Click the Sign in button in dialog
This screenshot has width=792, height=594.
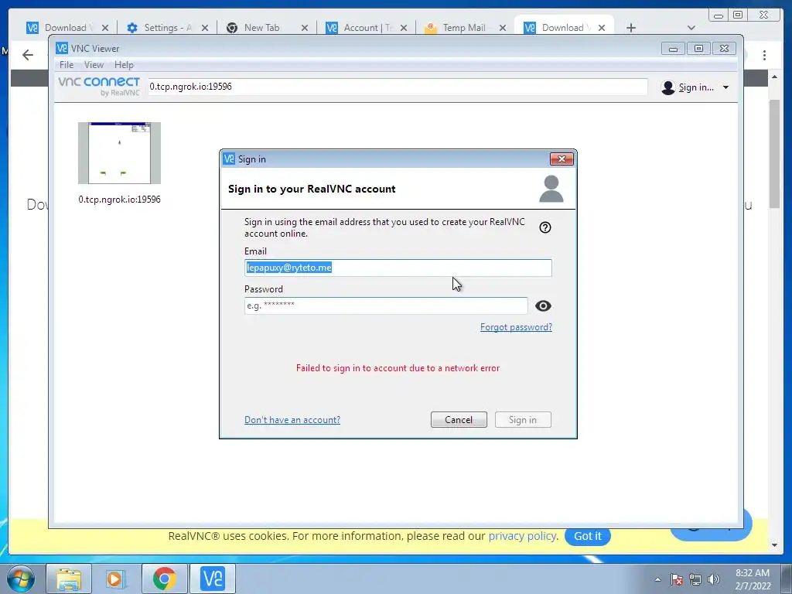(523, 420)
